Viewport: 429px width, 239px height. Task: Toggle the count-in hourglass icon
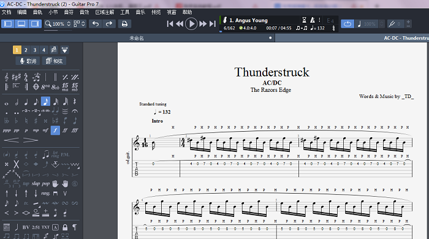[304, 20]
